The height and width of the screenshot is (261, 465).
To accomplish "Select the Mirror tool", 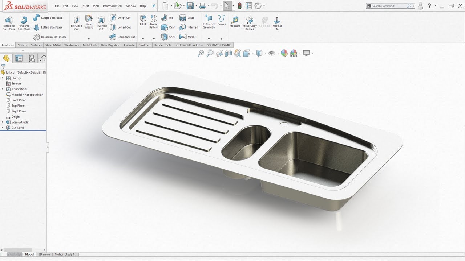I will pyautogui.click(x=187, y=37).
